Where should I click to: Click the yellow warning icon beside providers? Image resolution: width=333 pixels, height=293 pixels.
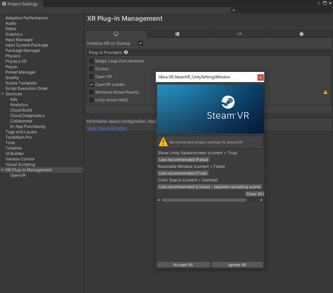tap(325, 92)
